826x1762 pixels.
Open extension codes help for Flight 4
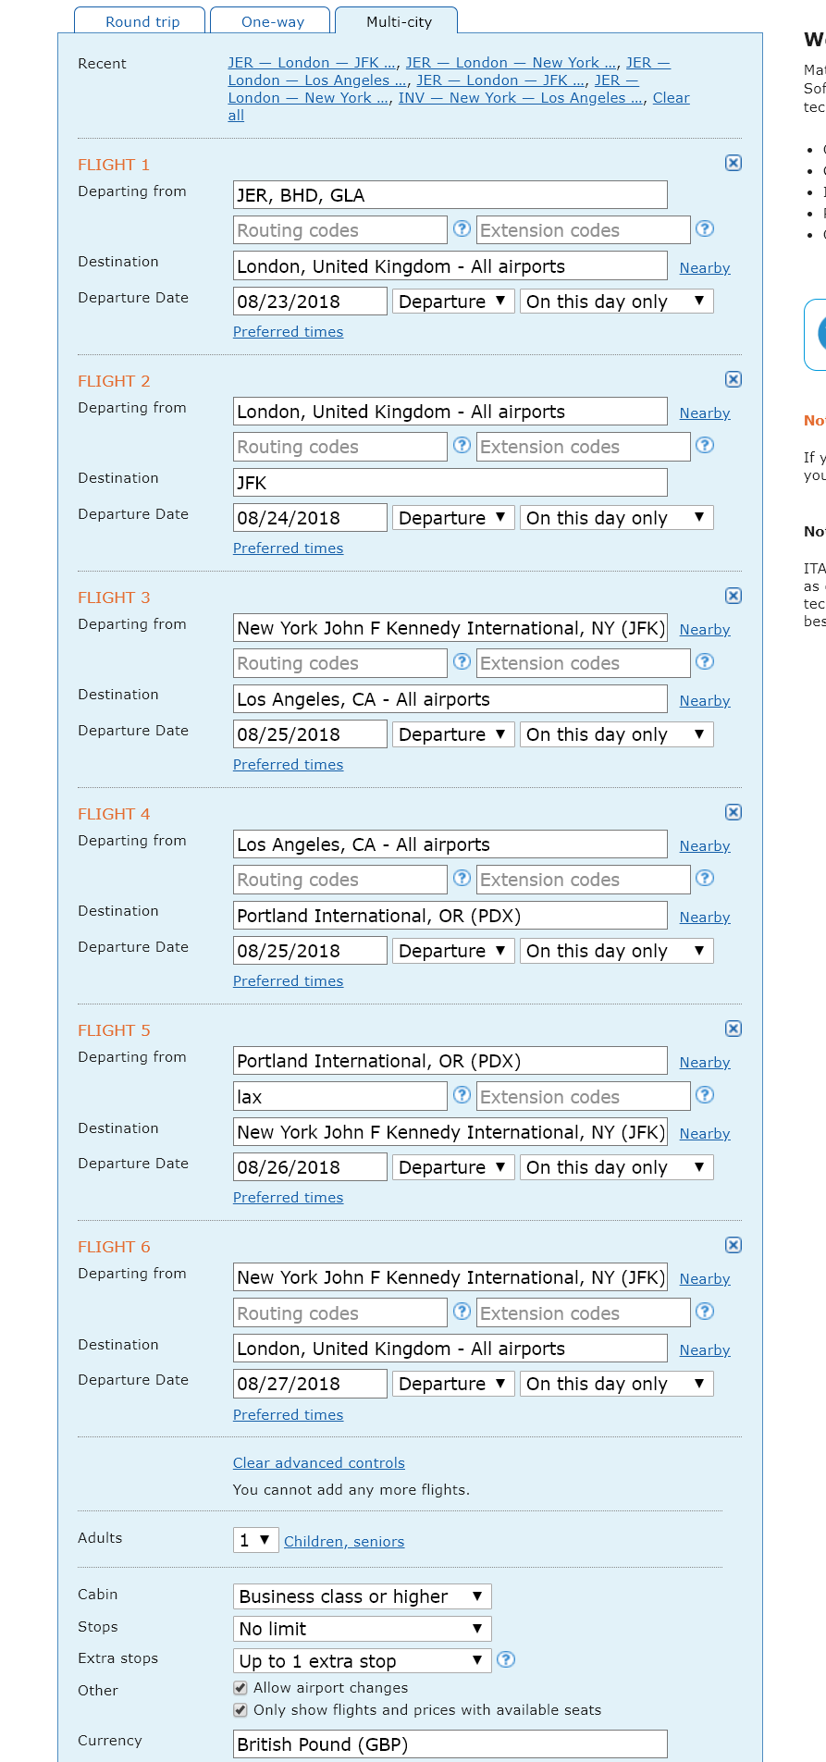pyautogui.click(x=704, y=879)
